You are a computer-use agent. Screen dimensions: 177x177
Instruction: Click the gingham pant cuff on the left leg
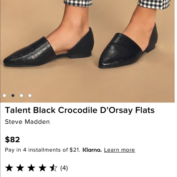[78, 3]
